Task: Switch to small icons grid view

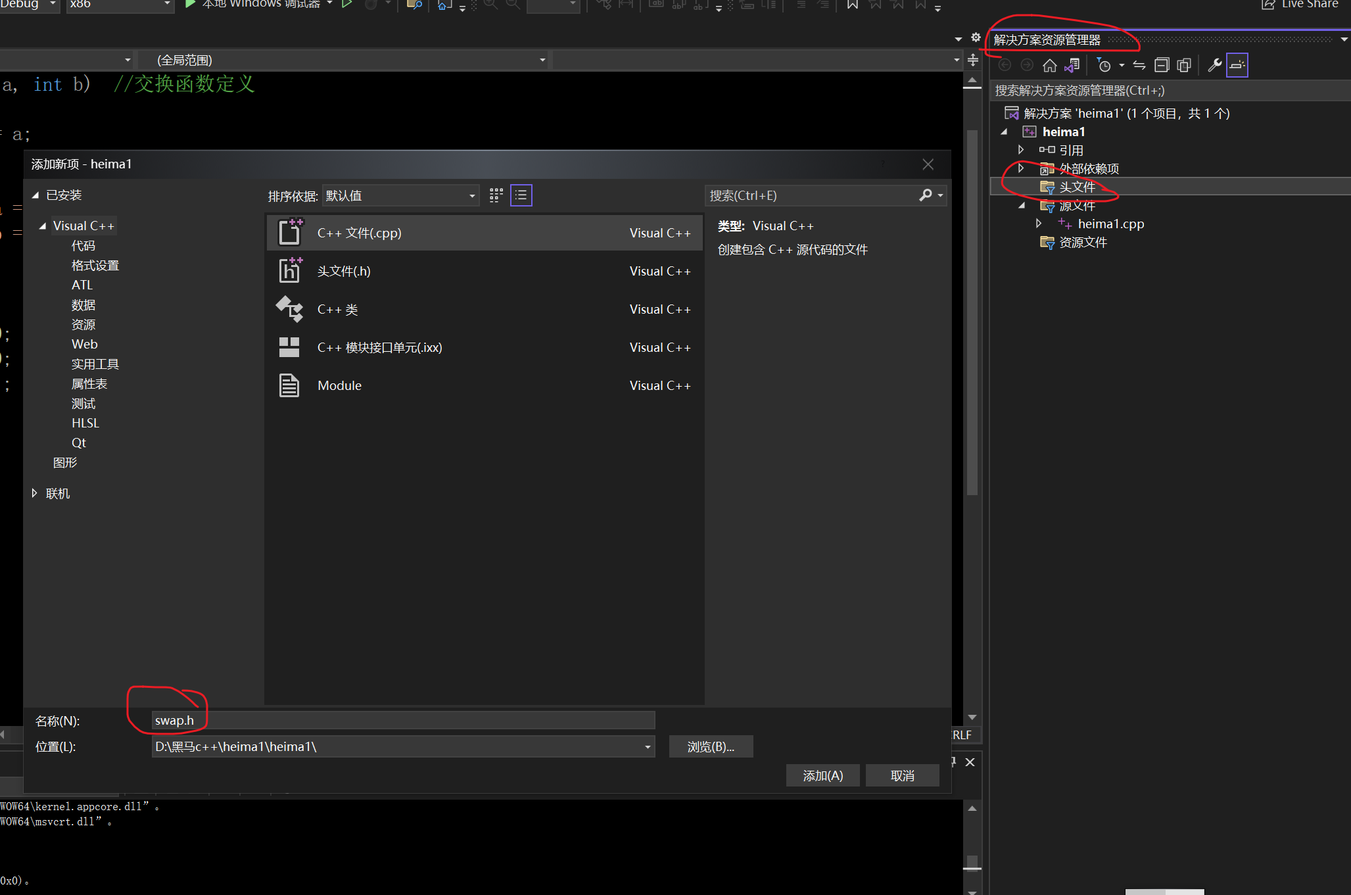Action: tap(496, 195)
